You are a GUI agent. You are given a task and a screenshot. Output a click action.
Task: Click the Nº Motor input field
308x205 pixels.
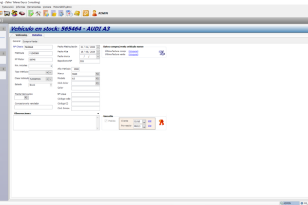click(x=41, y=59)
